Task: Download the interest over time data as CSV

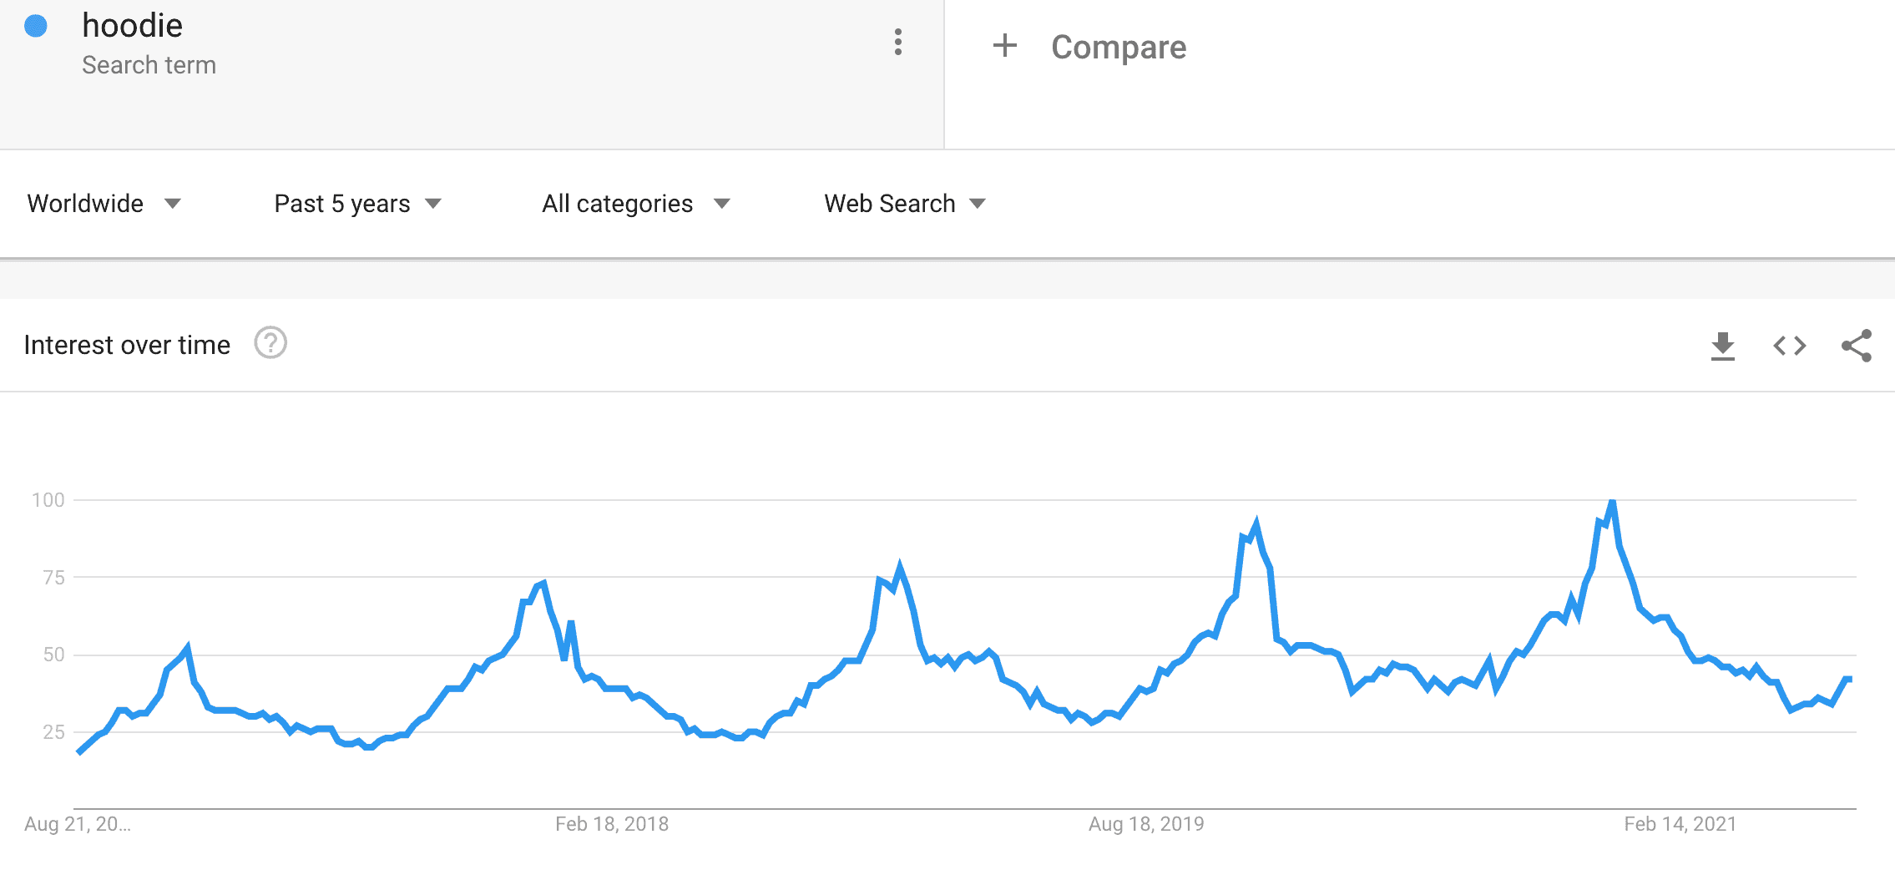Action: point(1721,345)
